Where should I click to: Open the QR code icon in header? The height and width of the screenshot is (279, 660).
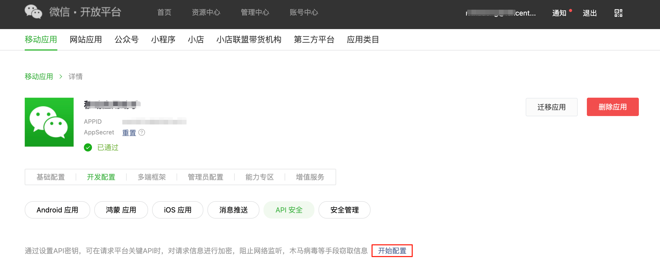pyautogui.click(x=618, y=13)
